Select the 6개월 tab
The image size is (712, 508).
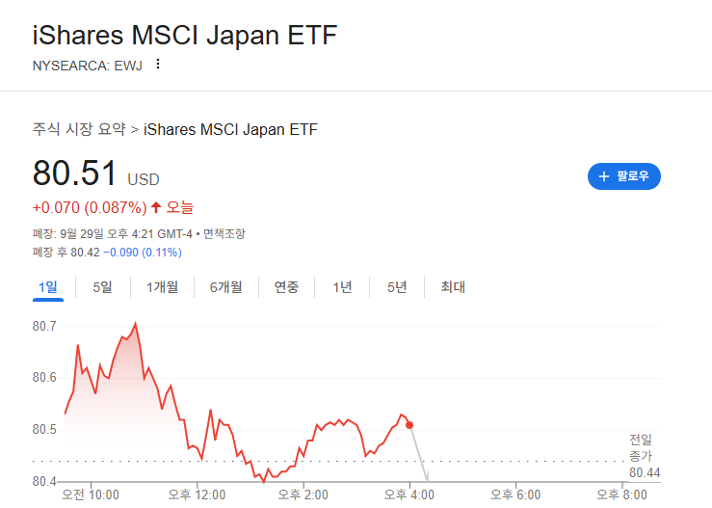point(225,287)
